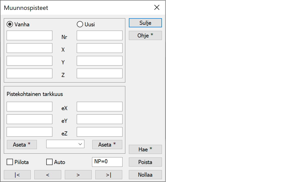
Task: Click the left Aseta * button
Action: (x=22, y=145)
